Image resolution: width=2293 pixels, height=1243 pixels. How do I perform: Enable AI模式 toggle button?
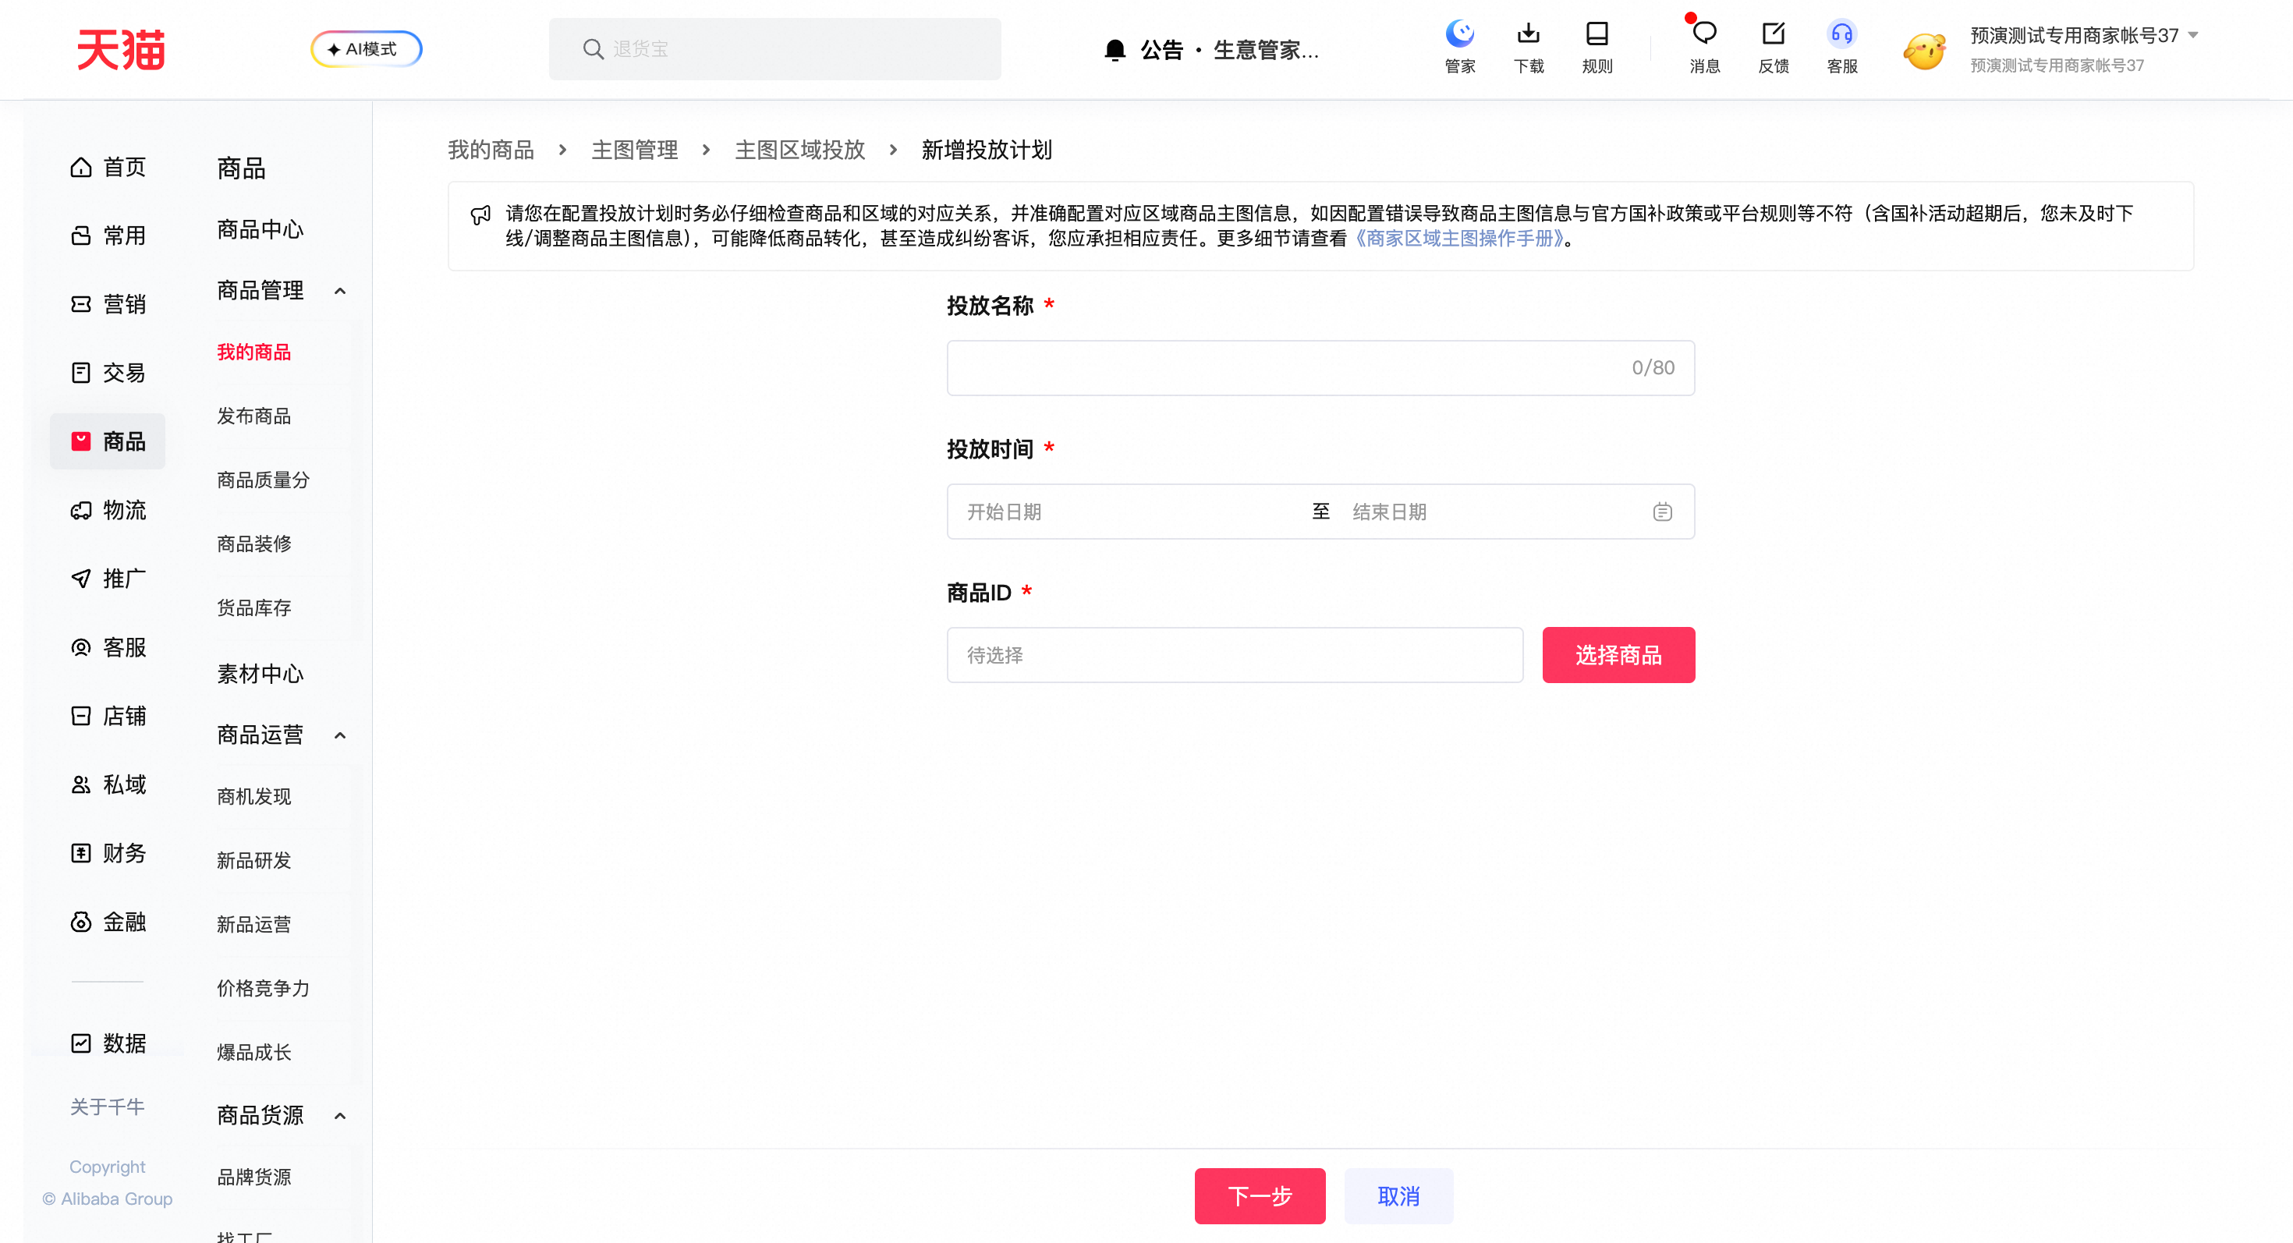[x=366, y=49]
